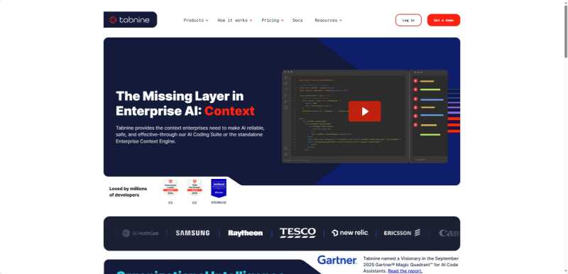The image size is (568, 274).
Task: Click the Tesco logo
Action: [x=297, y=233]
